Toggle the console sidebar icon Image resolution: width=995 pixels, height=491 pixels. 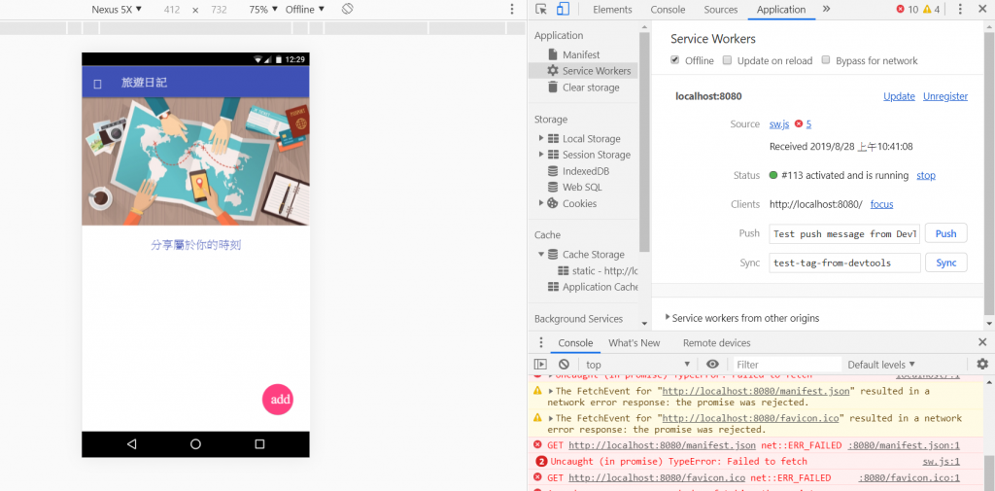[540, 364]
